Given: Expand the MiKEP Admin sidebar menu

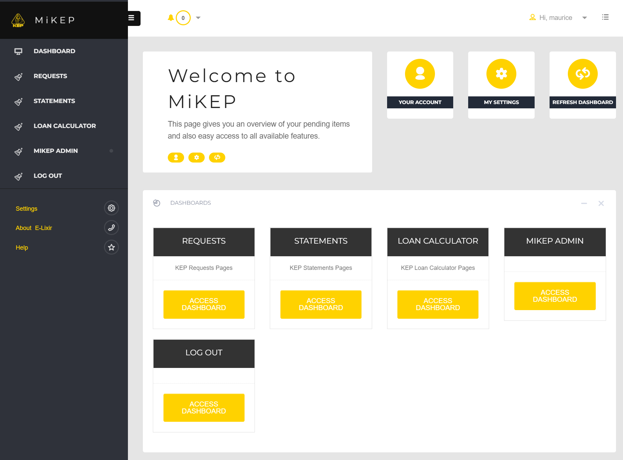Looking at the screenshot, I should pyautogui.click(x=56, y=151).
